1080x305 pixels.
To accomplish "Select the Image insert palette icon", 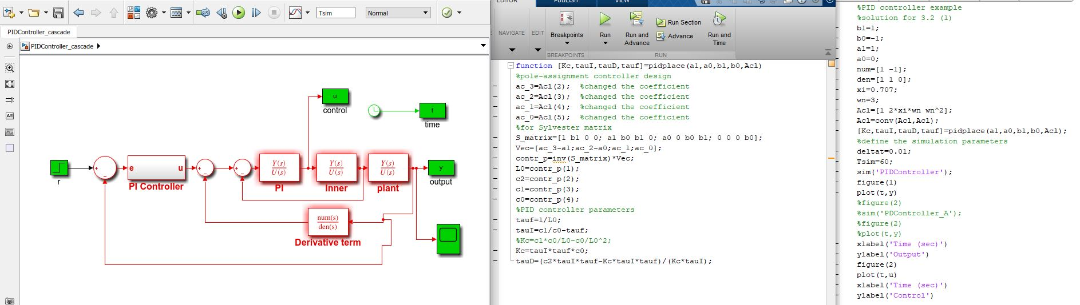I will coord(10,132).
